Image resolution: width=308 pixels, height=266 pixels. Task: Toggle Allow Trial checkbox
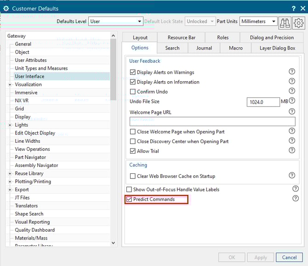[133, 151]
